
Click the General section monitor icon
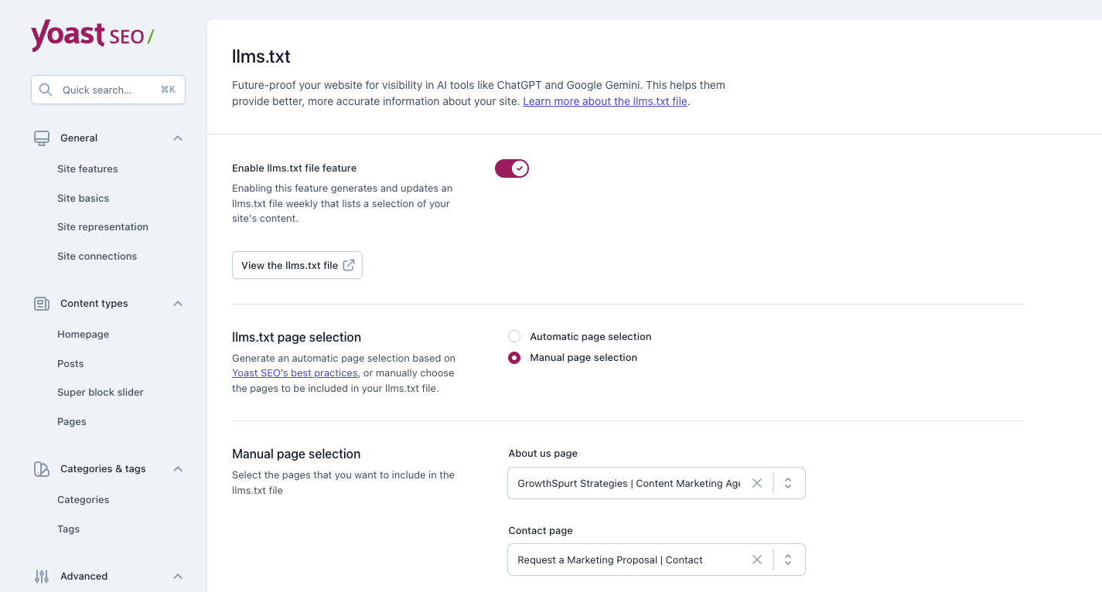(x=41, y=138)
